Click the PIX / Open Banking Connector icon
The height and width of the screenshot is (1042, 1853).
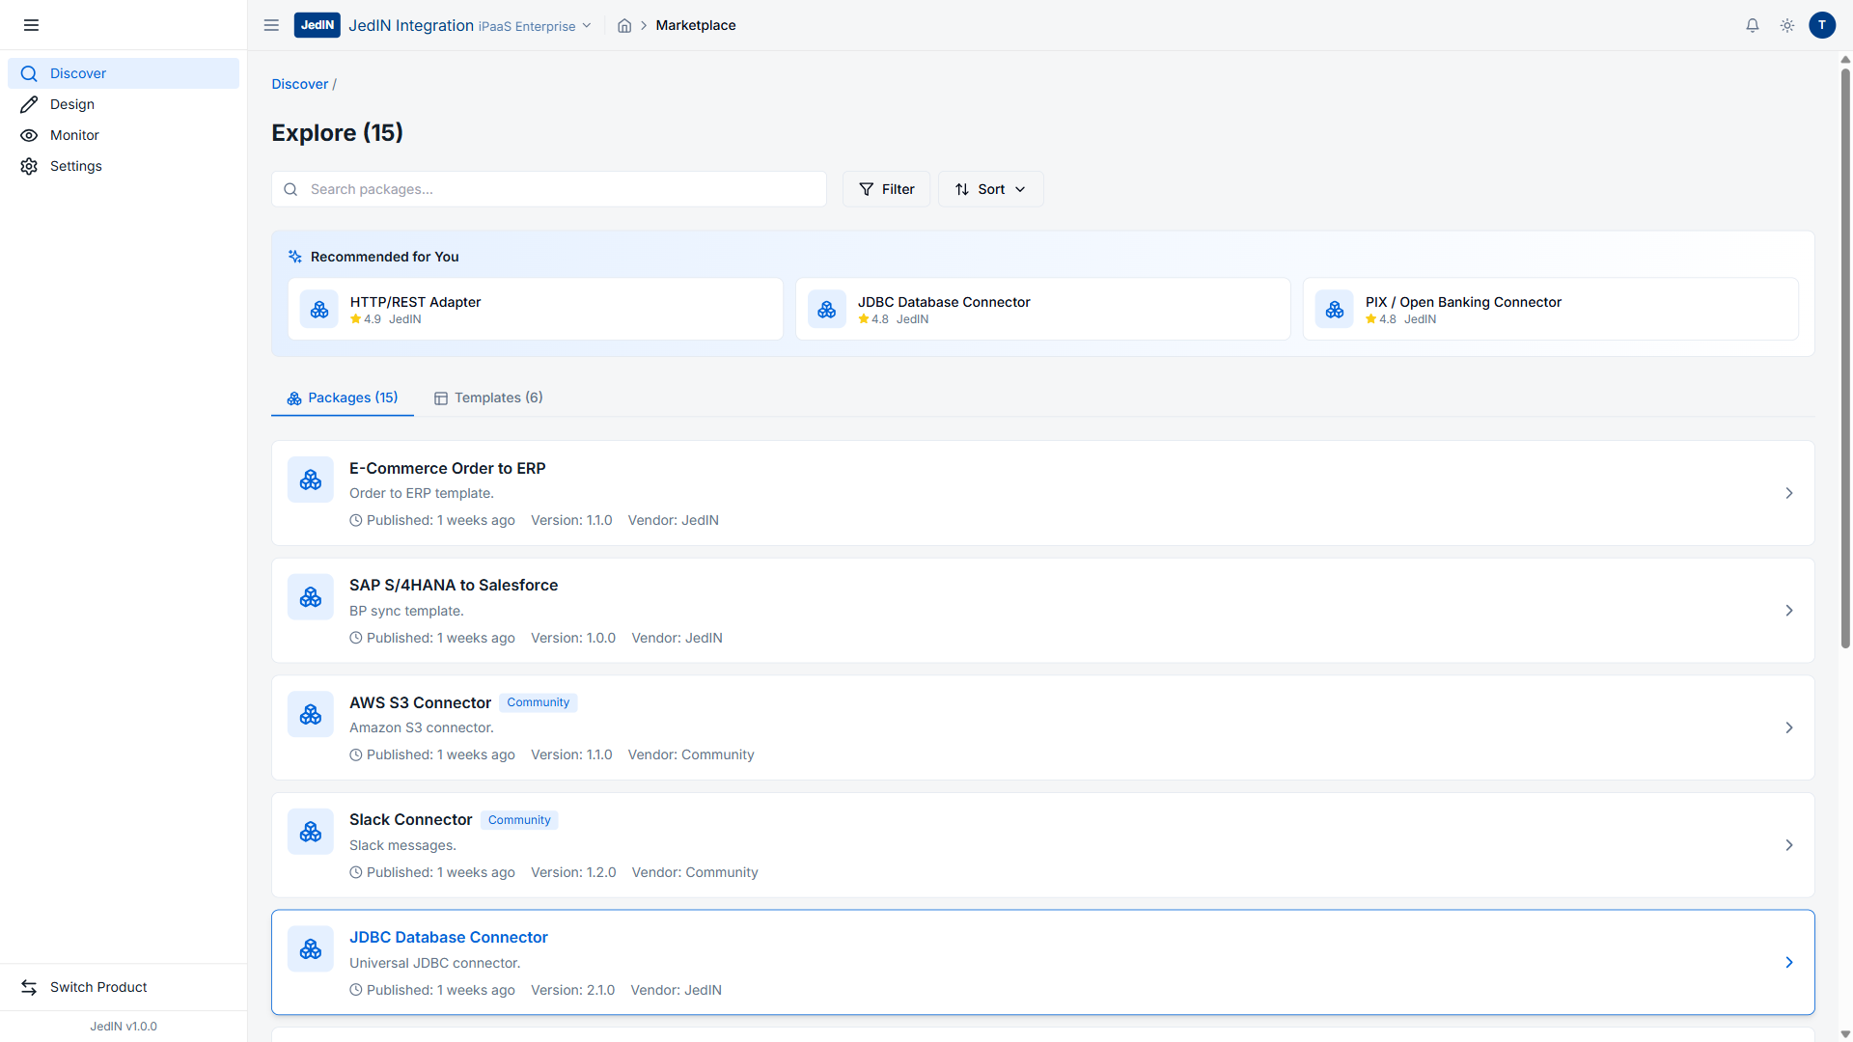point(1334,310)
